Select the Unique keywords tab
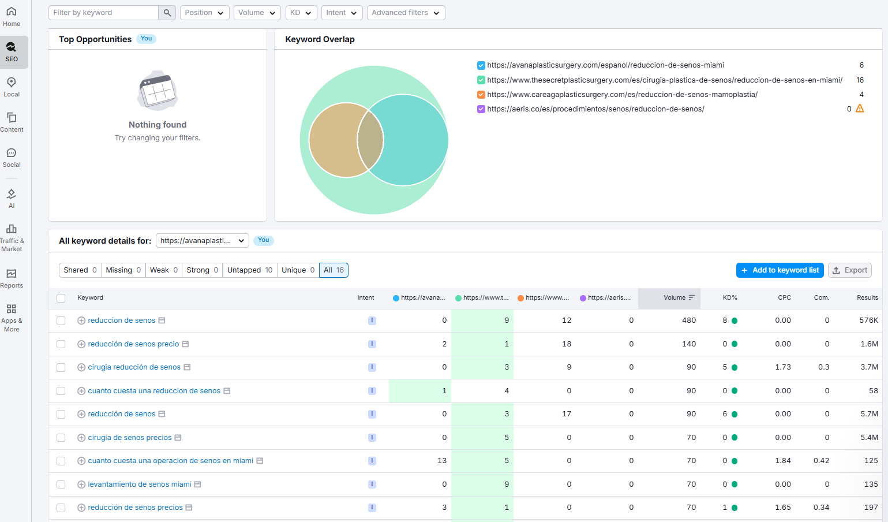 click(298, 270)
